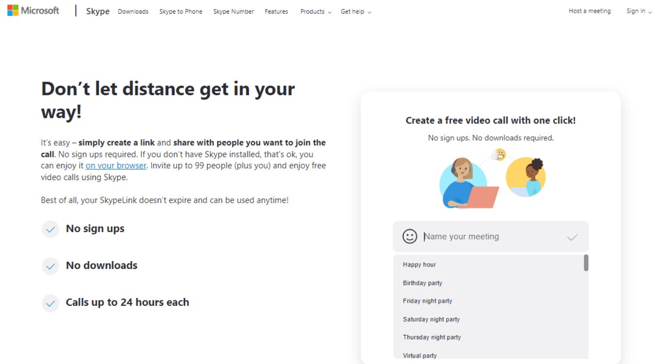
Task: Click checkmark beside Calls up to 24 hours
Action: 51,303
